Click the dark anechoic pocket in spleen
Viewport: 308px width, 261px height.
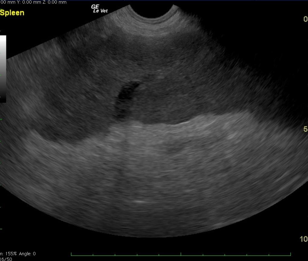[125, 92]
